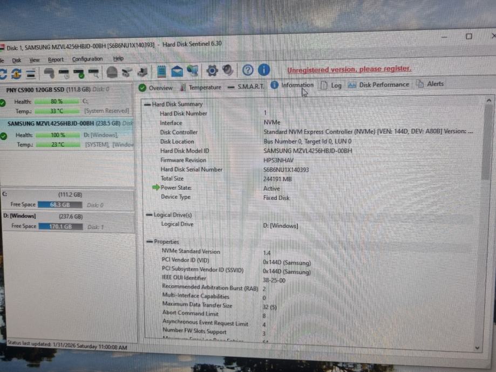Collapse the Hard Disk Summary section
Screen dimensions: 496x372
coord(147,104)
